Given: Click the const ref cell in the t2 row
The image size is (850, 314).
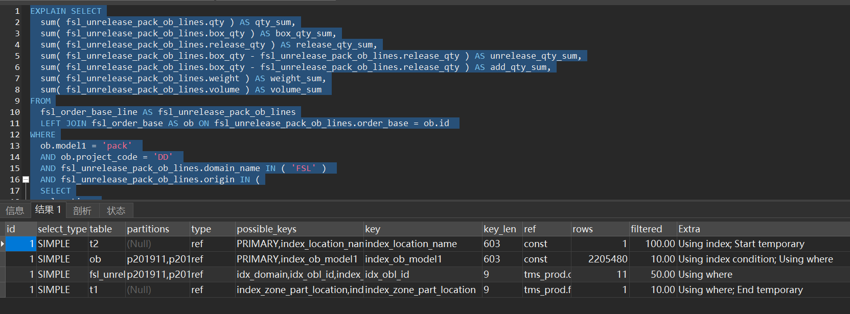Looking at the screenshot, I should 546,244.
